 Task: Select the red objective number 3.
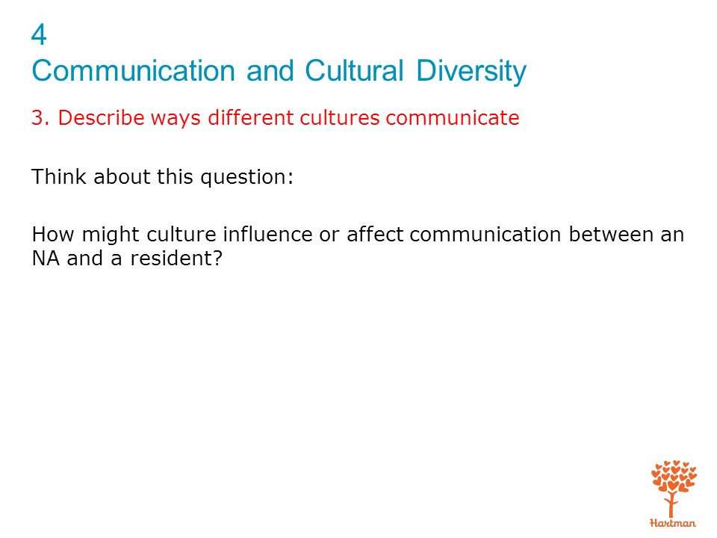(40, 117)
